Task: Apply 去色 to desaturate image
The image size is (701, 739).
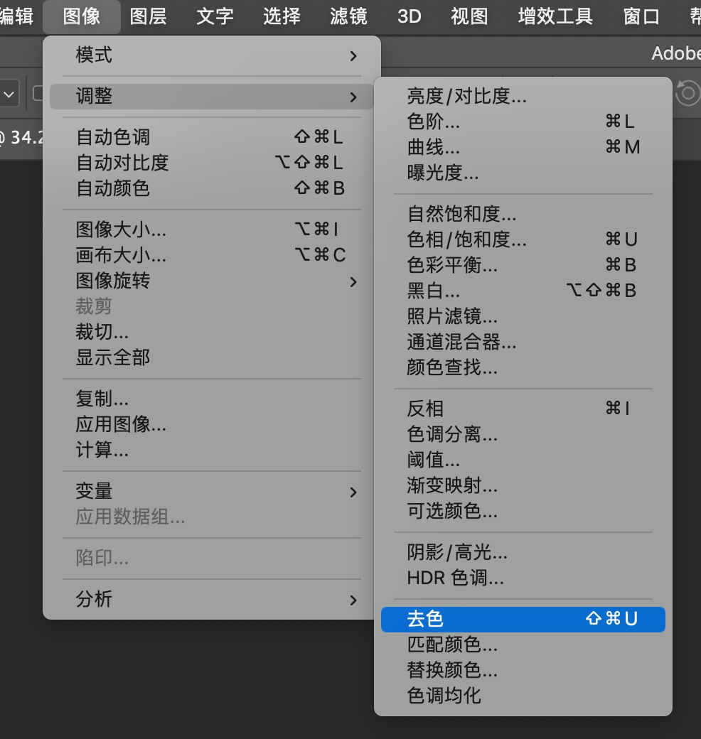Action: point(523,620)
